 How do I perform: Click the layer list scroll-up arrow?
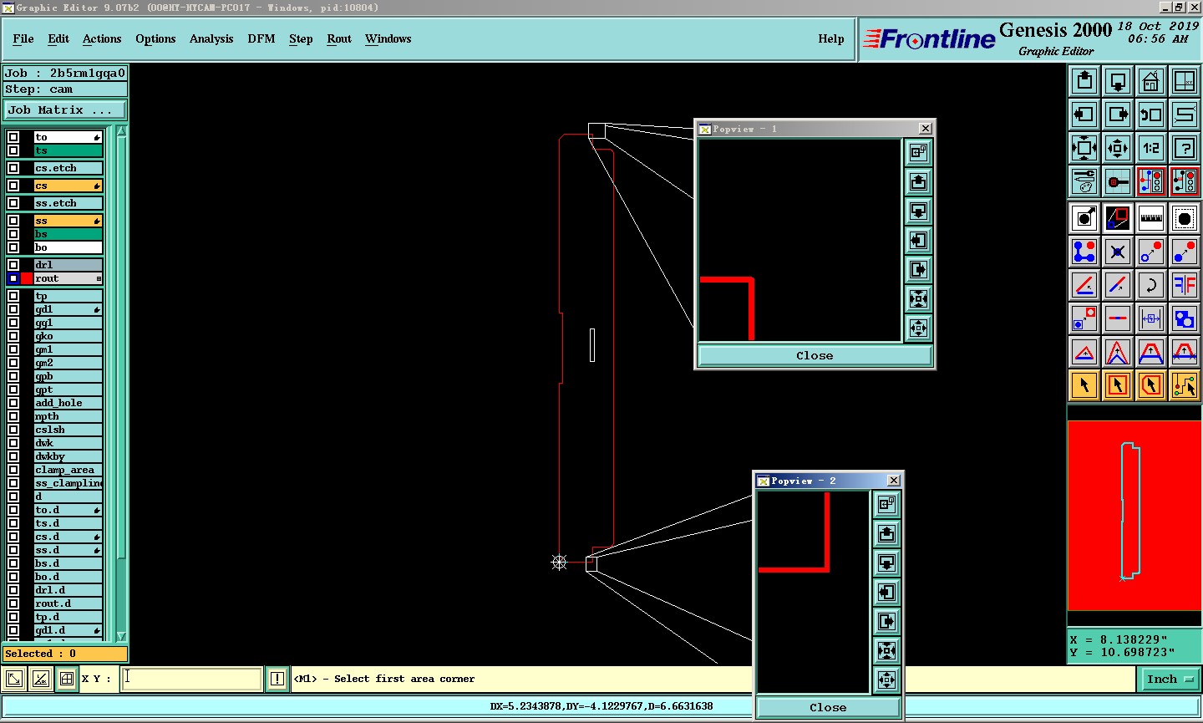pyautogui.click(x=121, y=131)
